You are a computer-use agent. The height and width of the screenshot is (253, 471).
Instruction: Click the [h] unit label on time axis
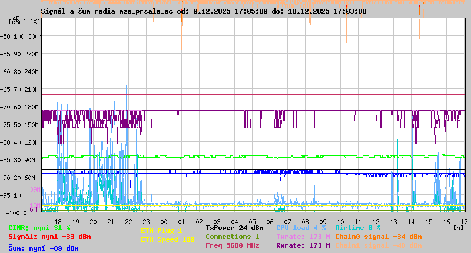[x=457, y=227]
